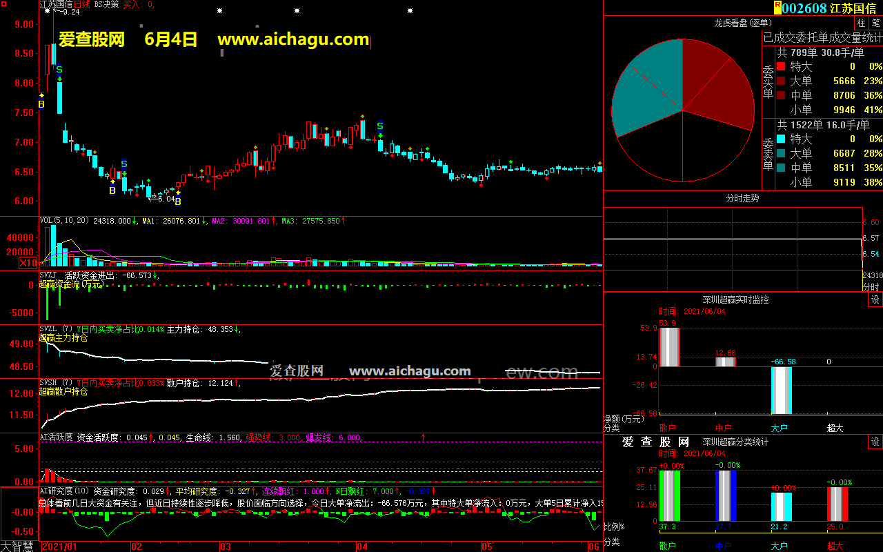Click the B buy signal near 7.50
Viewport: 883px width, 552px height.
tap(41, 104)
